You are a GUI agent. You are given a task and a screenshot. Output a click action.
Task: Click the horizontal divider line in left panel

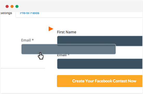click(23, 68)
